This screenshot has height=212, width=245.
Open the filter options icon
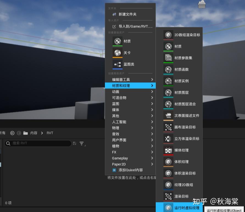pos(82,143)
